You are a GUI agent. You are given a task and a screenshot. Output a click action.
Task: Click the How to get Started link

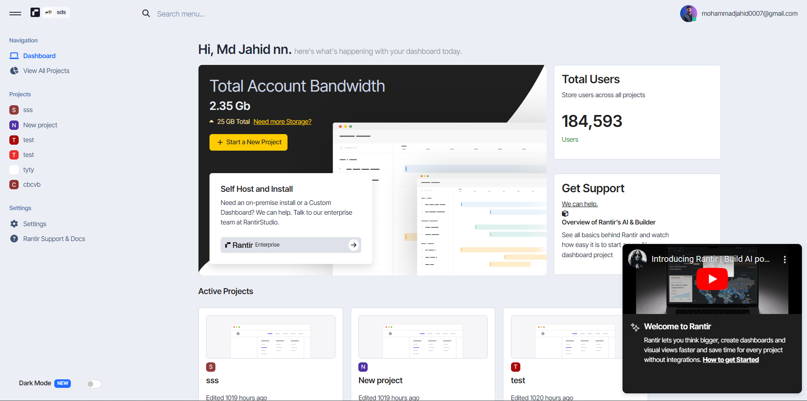coord(731,360)
